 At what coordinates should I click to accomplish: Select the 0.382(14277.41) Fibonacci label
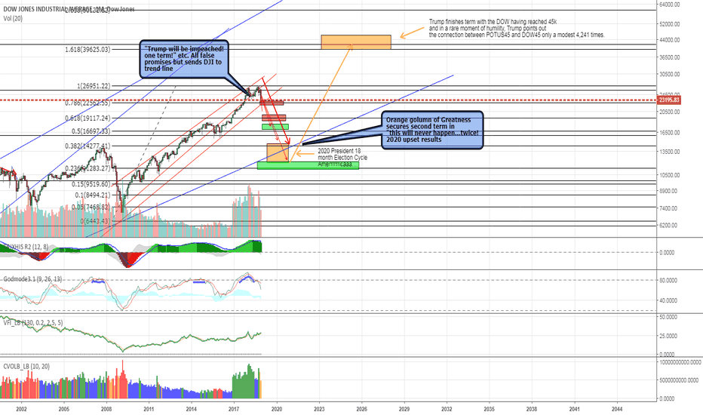tap(87, 146)
